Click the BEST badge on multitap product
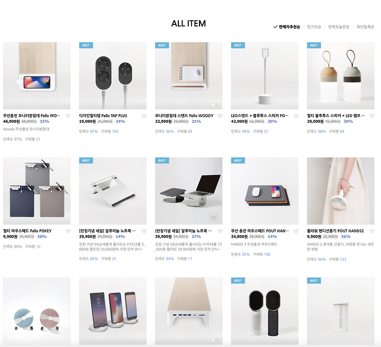The width and height of the screenshot is (381, 347). coord(86,45)
